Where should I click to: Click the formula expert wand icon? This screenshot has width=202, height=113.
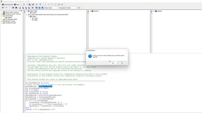pos(37,4)
